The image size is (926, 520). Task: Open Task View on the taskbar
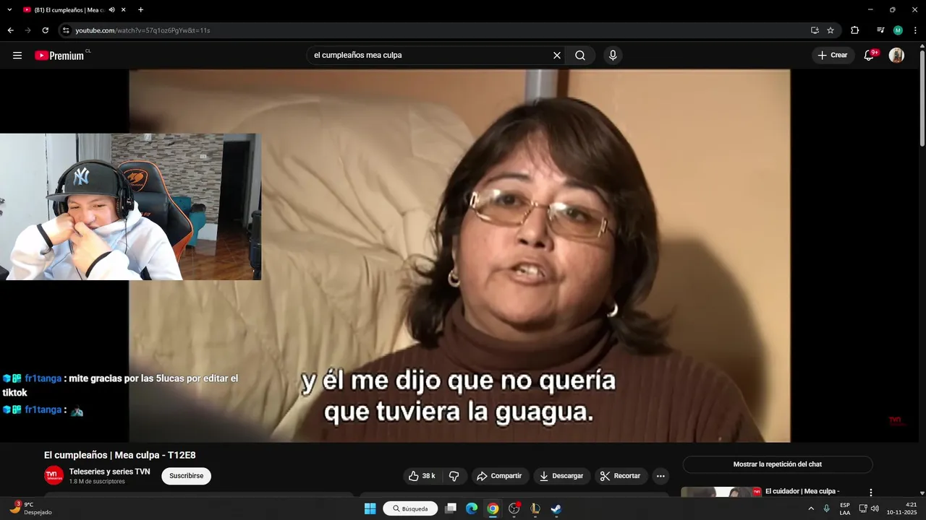(x=451, y=508)
